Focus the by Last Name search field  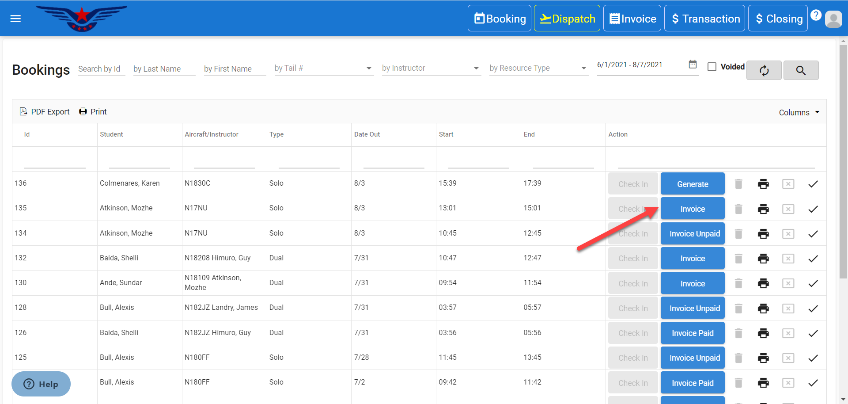coord(164,69)
